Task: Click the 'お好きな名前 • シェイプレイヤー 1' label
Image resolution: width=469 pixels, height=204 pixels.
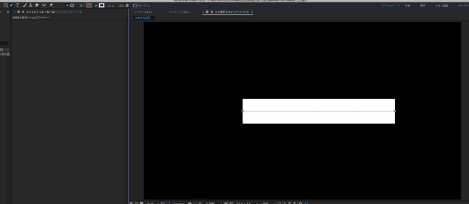Action: coord(32,18)
